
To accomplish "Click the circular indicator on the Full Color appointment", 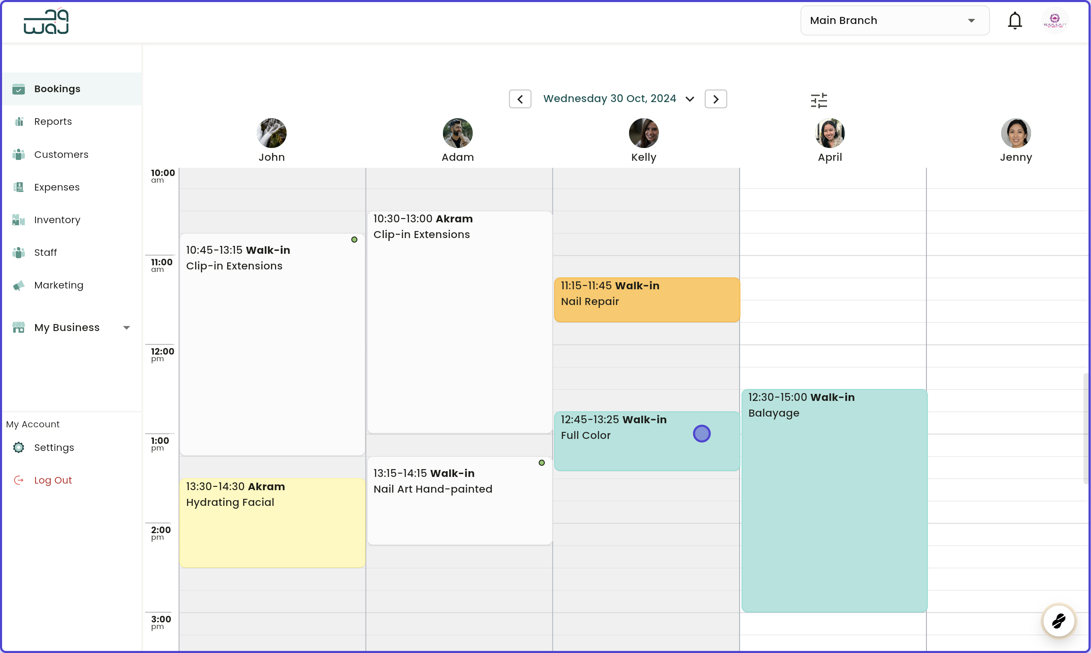I will tap(702, 434).
